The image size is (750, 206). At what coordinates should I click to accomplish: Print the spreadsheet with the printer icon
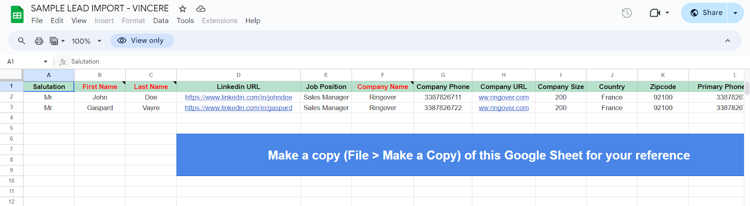coord(39,41)
